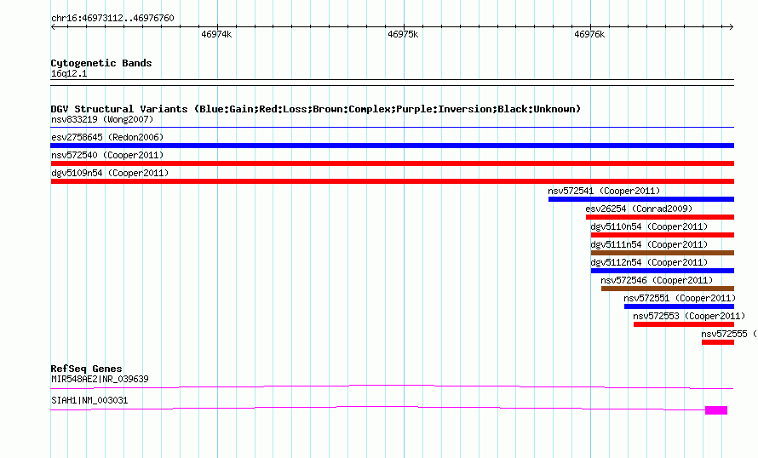Select the nsv572540 (Cooper2011) red loss bar

(x=392, y=163)
